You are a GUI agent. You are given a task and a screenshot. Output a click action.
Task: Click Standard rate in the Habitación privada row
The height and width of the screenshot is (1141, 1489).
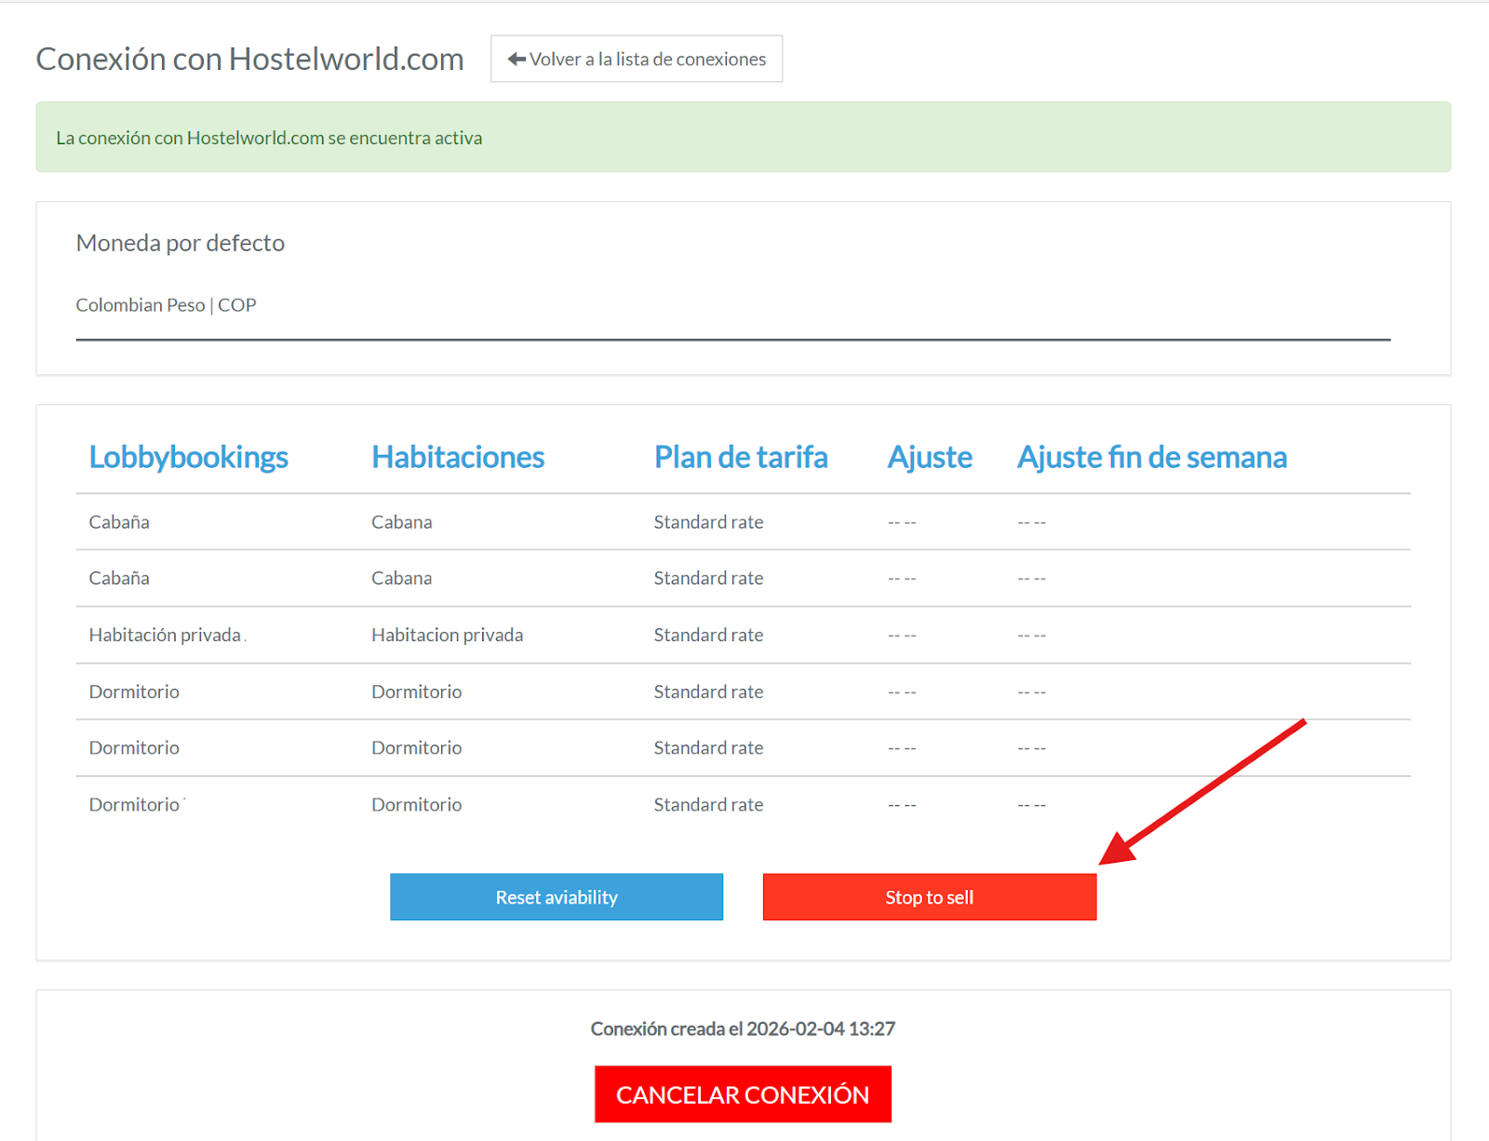click(x=708, y=636)
